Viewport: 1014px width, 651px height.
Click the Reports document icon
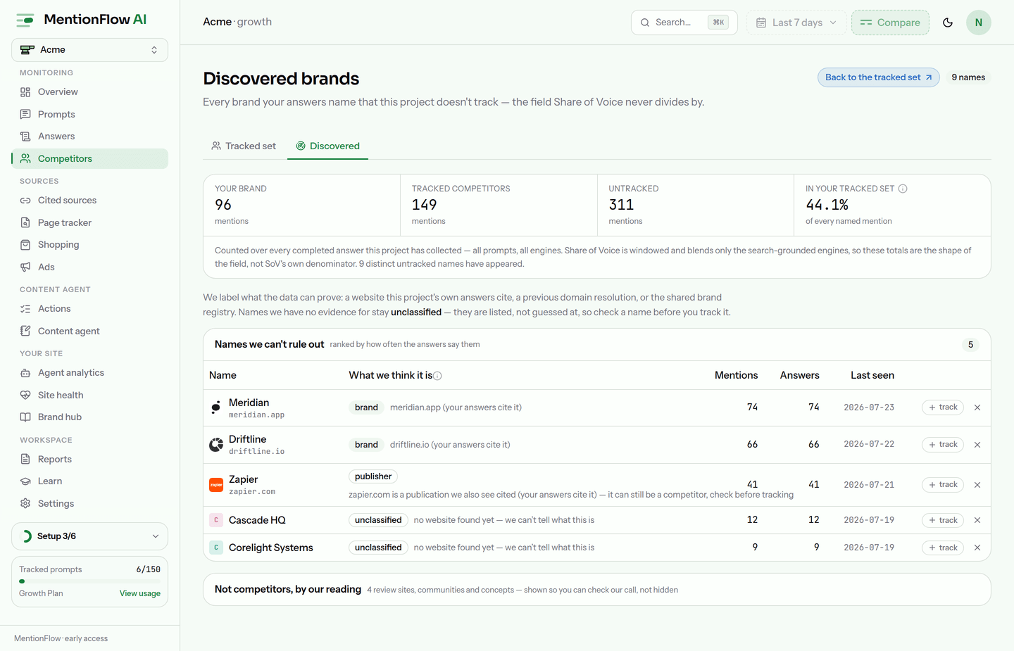pyautogui.click(x=25, y=460)
